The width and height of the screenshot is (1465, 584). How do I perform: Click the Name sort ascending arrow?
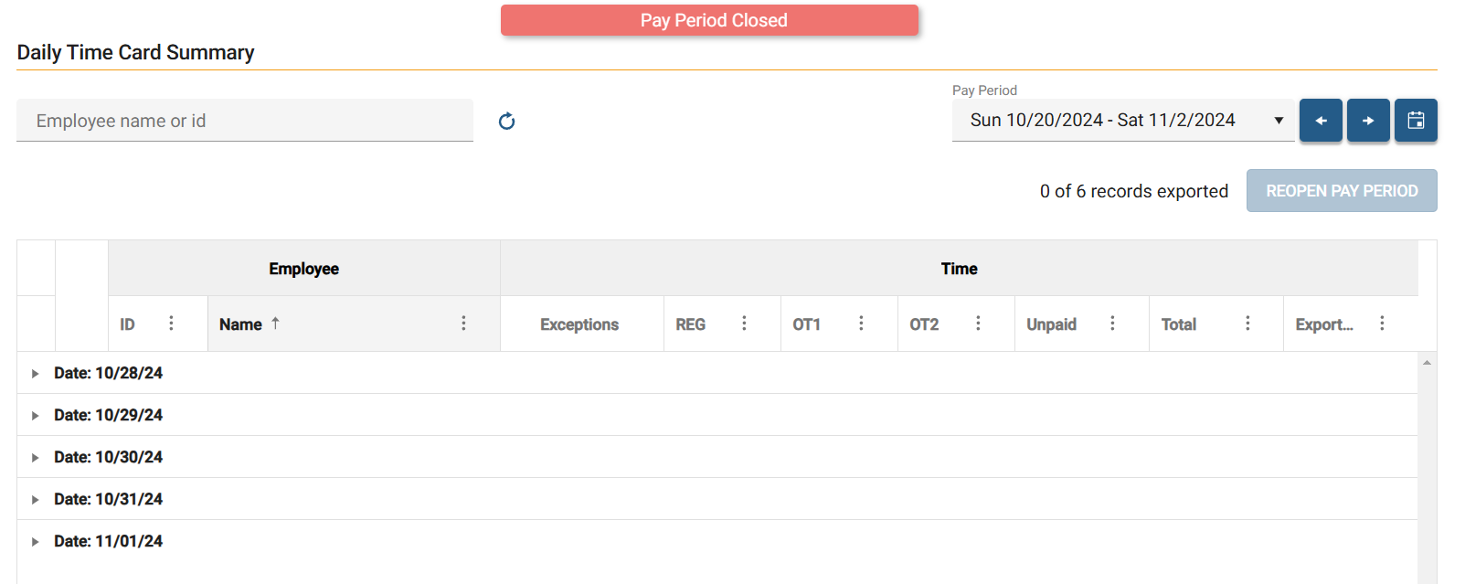tap(275, 324)
